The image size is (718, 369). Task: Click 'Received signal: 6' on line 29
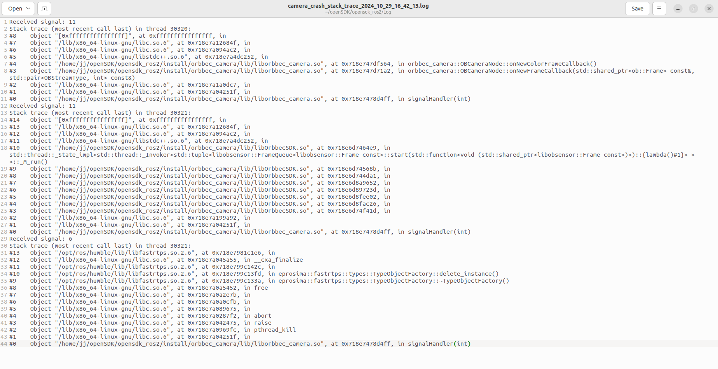point(41,239)
